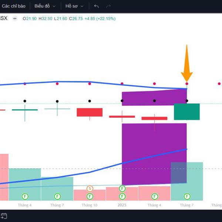
Task: Expand the Hồ sơ dropdown
Action: pyautogui.click(x=74, y=6)
